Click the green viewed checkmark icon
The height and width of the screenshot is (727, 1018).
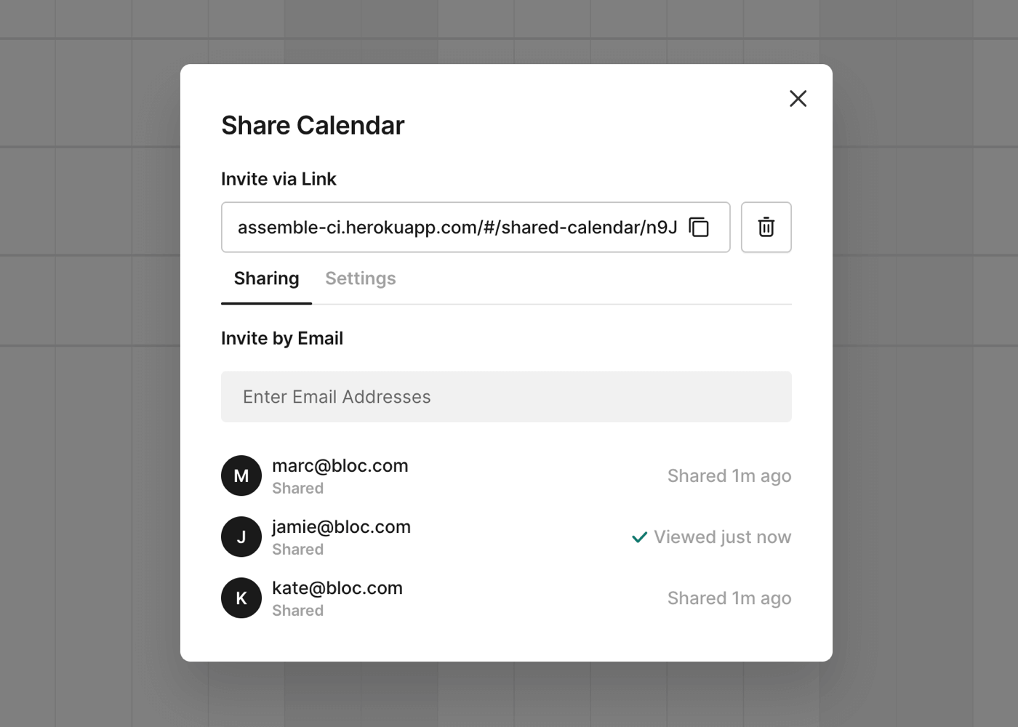(639, 537)
